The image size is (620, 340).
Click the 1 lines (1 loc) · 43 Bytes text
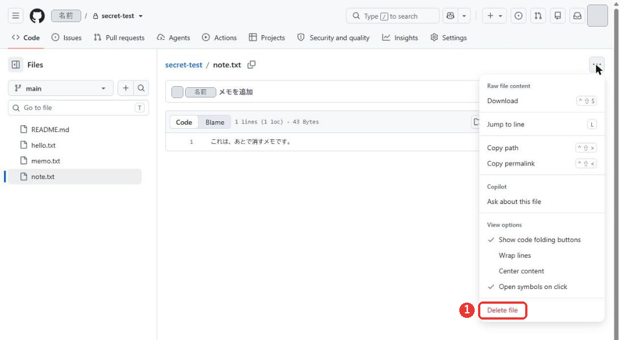click(277, 122)
